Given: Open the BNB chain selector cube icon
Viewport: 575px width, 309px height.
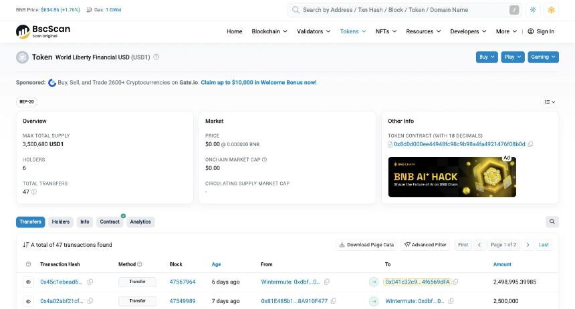Looking at the screenshot, I should (551, 10).
